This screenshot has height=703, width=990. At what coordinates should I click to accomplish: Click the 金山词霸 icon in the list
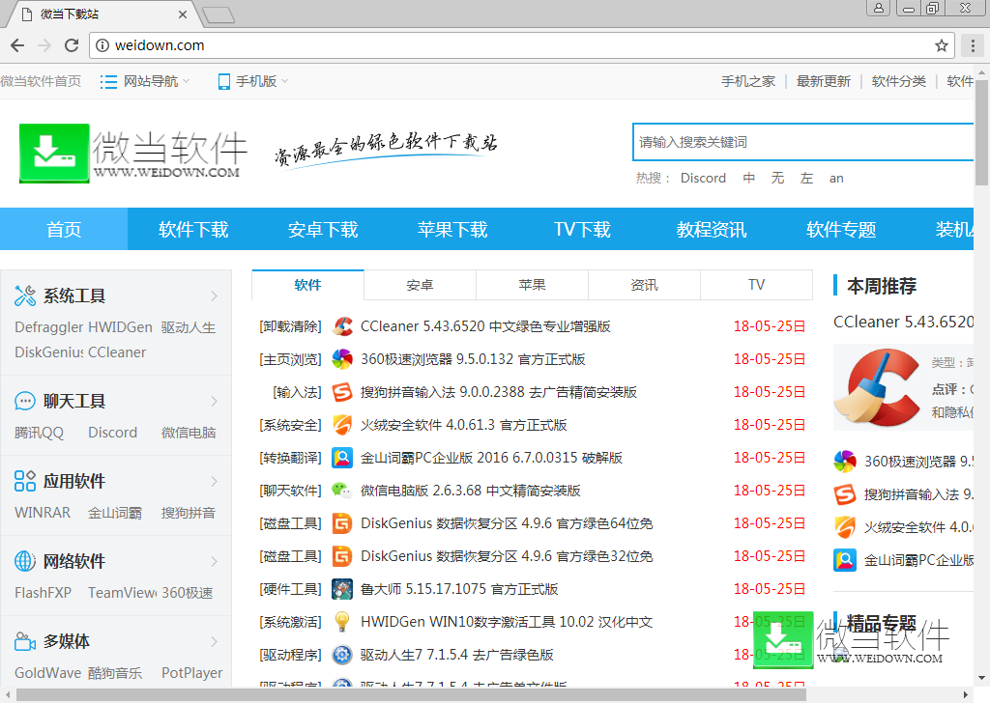click(342, 457)
